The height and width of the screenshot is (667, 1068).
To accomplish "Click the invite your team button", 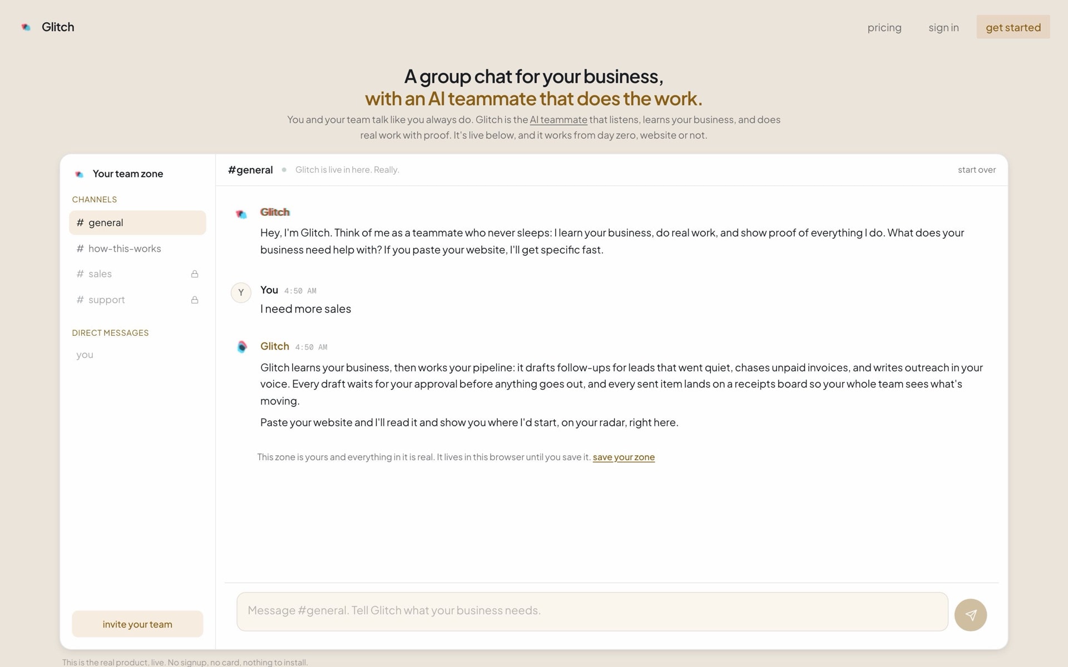I will coord(137,624).
